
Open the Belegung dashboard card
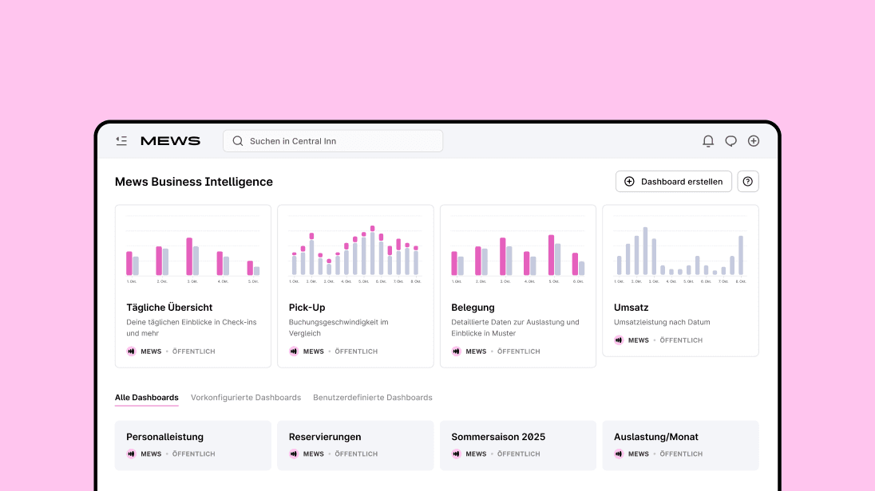coord(517,285)
